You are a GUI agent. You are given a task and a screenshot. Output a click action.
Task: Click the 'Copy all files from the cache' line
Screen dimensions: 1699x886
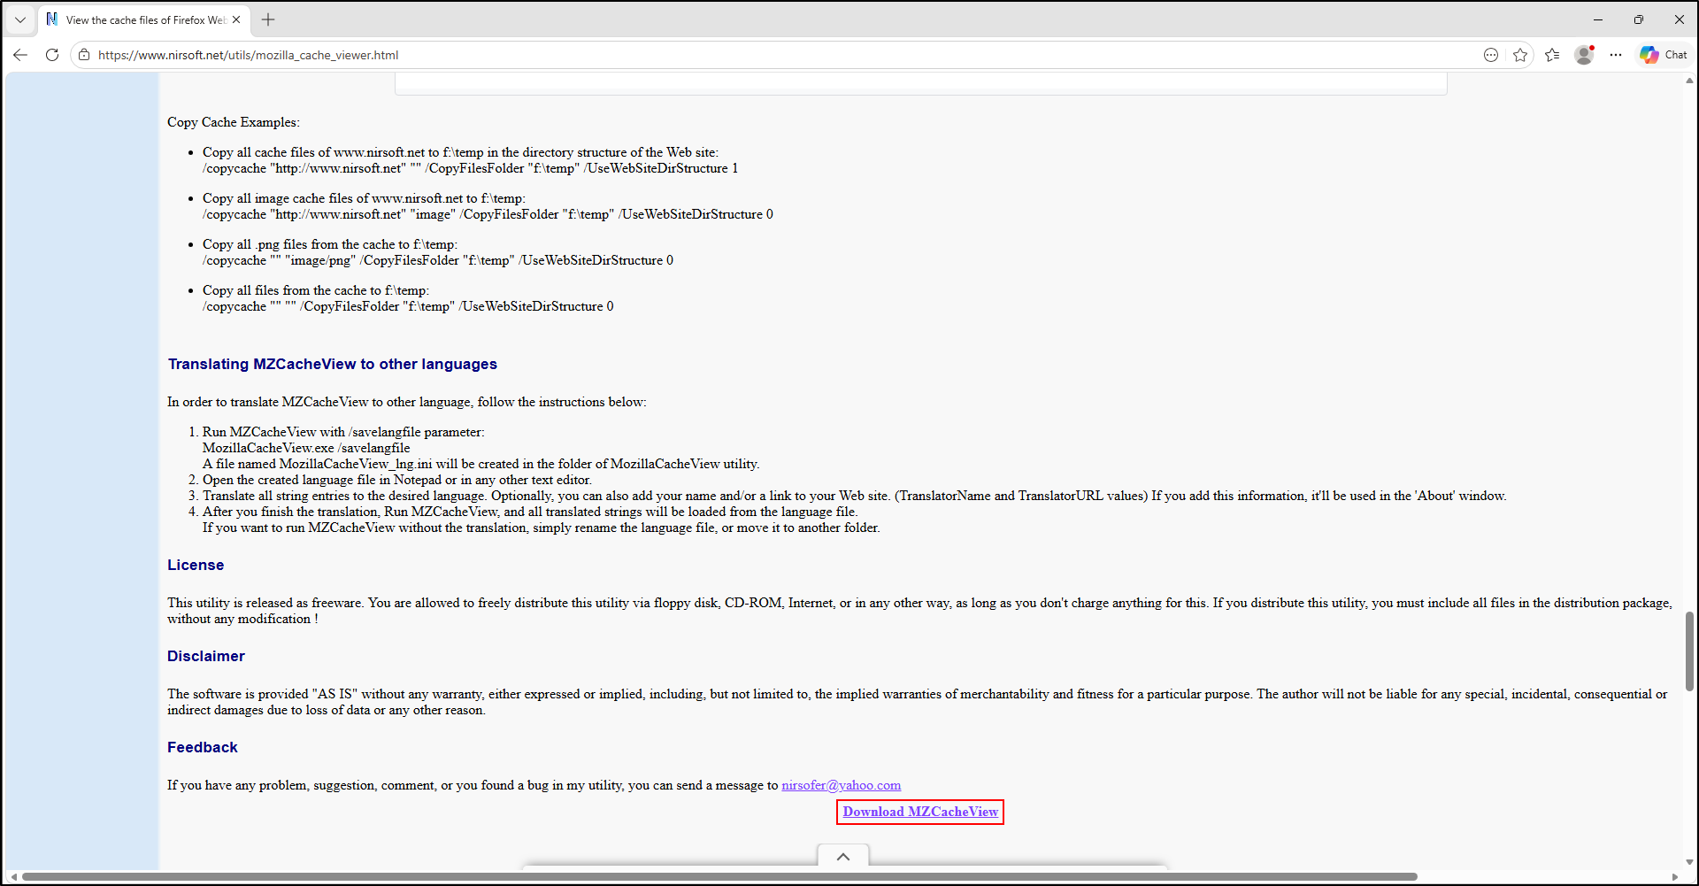316,290
